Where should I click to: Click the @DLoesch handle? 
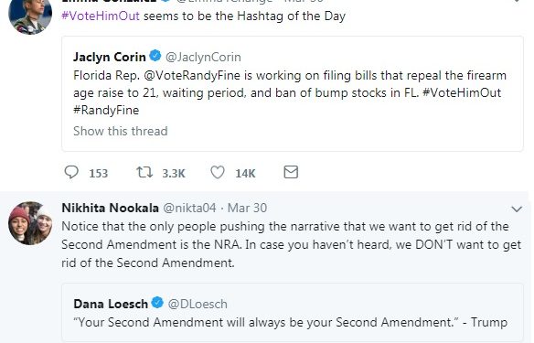(x=198, y=304)
